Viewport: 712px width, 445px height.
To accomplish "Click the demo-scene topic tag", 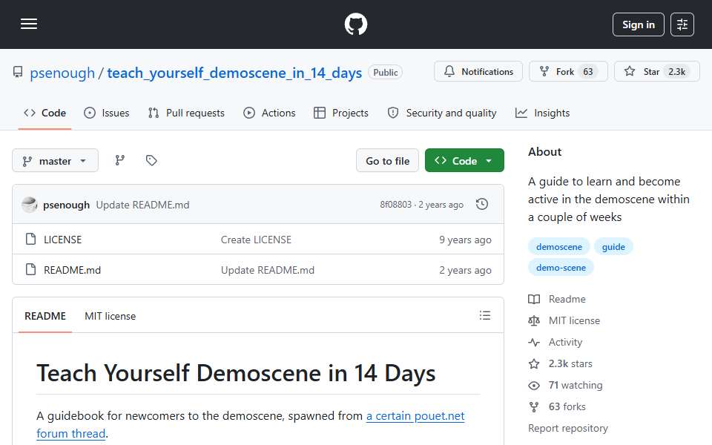I will click(561, 268).
